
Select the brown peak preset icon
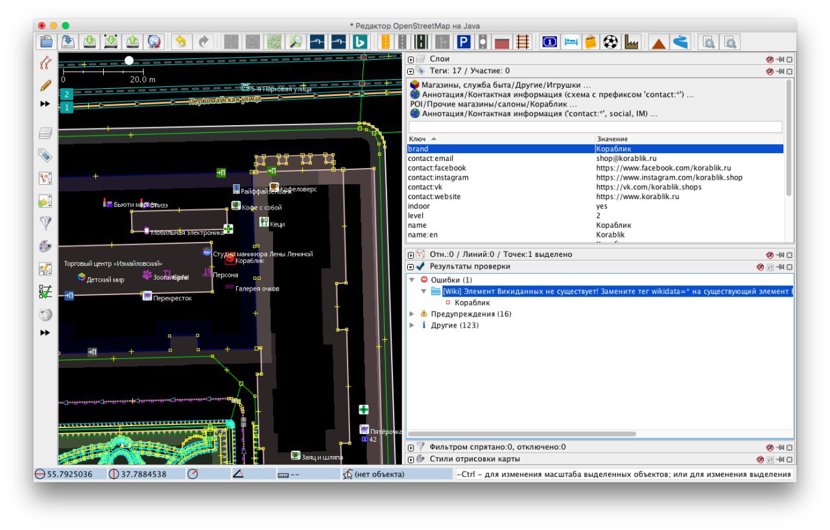point(658,42)
